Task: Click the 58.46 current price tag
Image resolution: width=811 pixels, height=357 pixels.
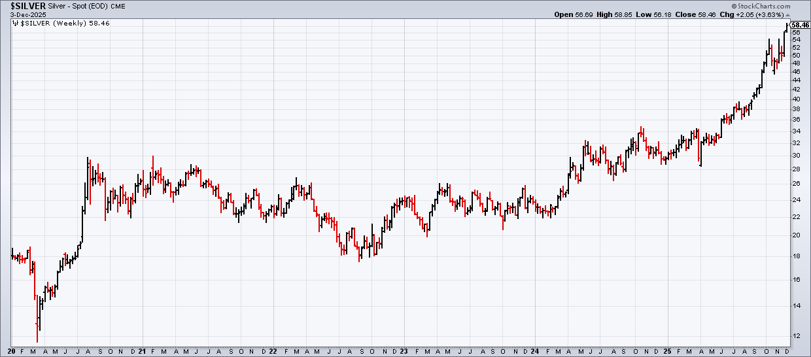Action: click(x=800, y=24)
